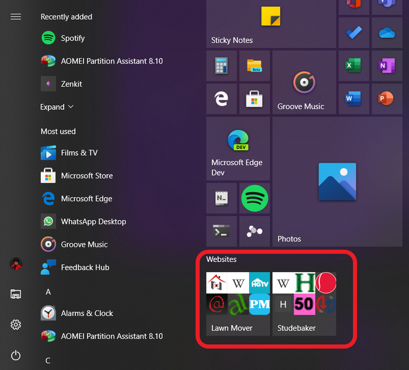Click the Most used heading
Viewport: 409px width, 370px height.
click(58, 131)
